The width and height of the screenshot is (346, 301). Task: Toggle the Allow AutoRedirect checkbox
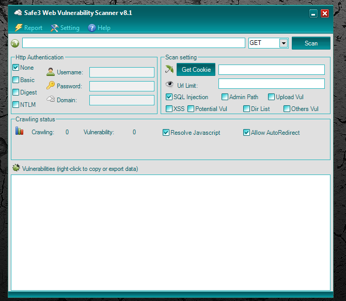(246, 133)
